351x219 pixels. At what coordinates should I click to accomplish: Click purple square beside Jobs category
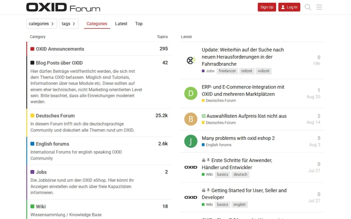pos(32,172)
